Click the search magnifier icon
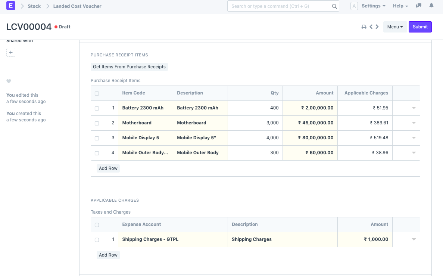The height and width of the screenshot is (276, 443). [x=334, y=6]
